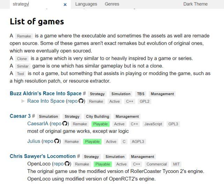Open the Languages menu
224x189 pixels.
click(x=86, y=4)
